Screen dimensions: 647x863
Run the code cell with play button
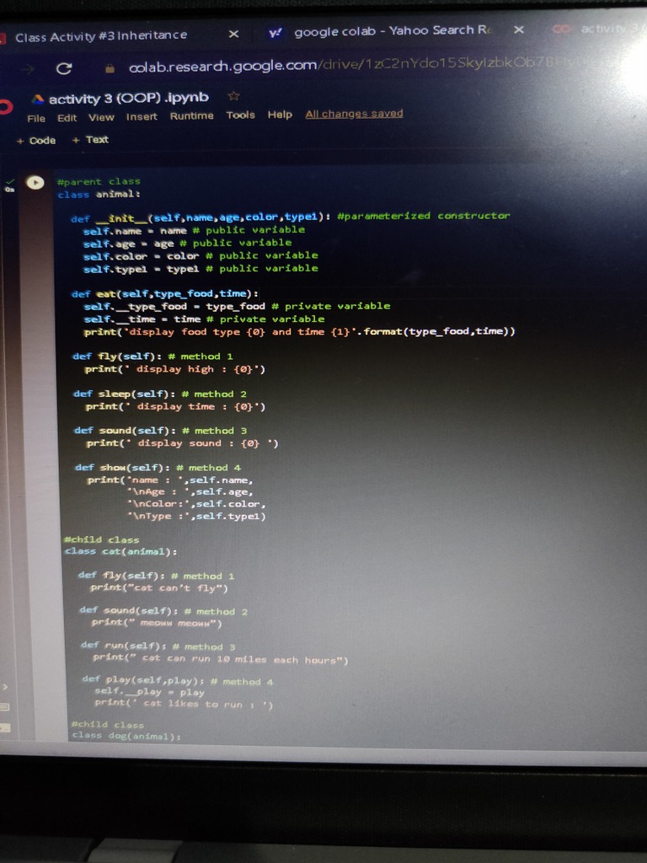35,182
